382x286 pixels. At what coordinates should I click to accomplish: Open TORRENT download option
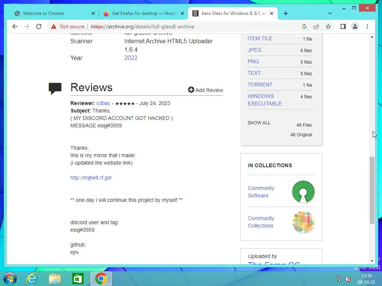point(260,85)
